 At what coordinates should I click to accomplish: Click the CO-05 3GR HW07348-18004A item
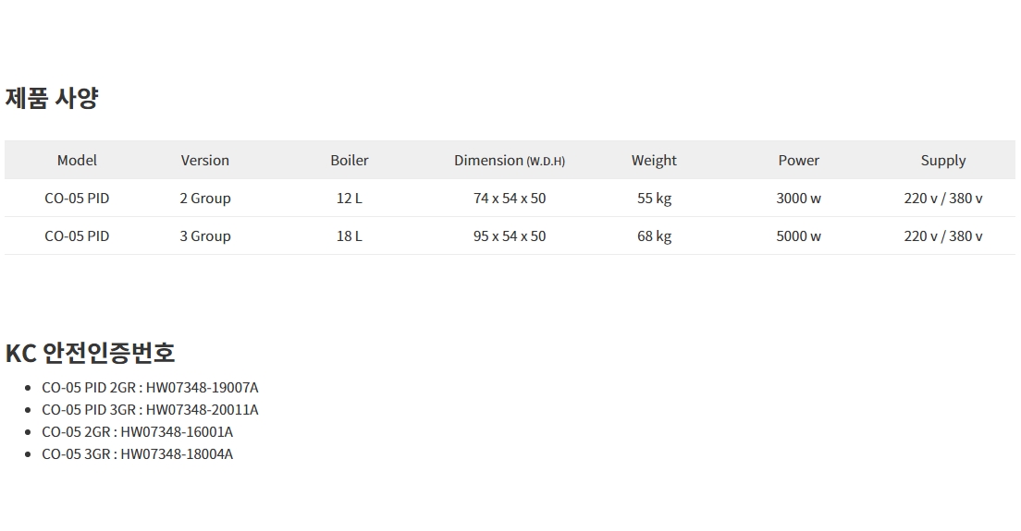137,453
